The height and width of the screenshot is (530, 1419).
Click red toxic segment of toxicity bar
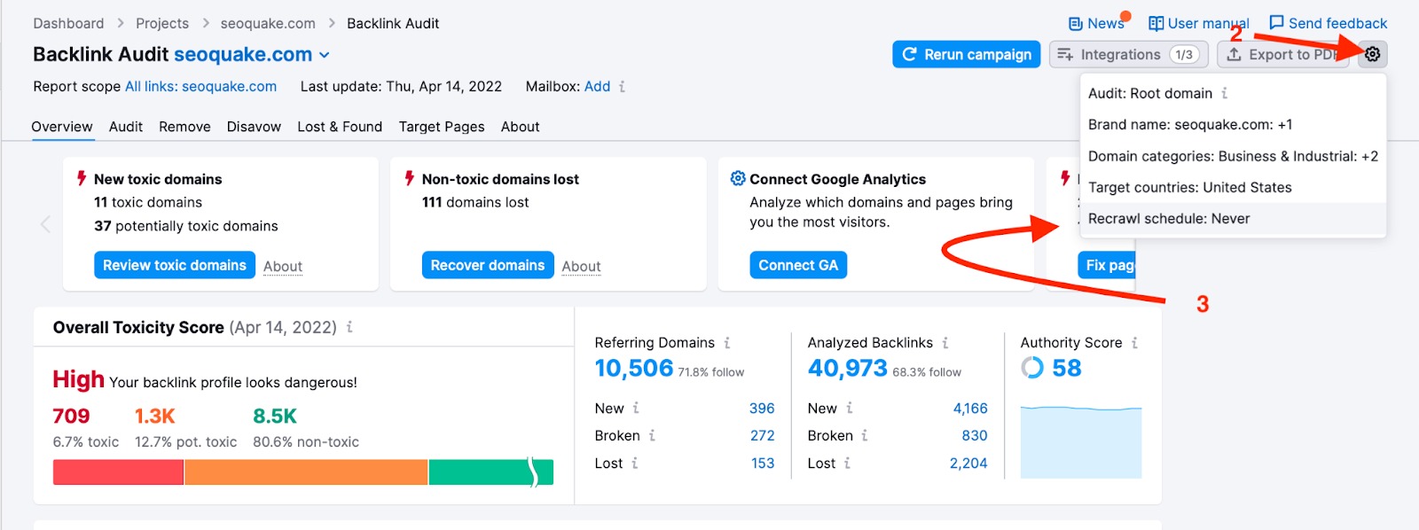(x=118, y=472)
